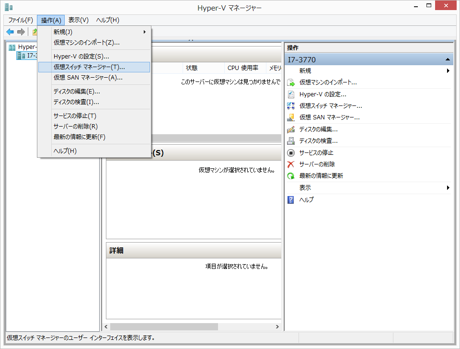Click サーバーの削除 in Actions pane

317,164
